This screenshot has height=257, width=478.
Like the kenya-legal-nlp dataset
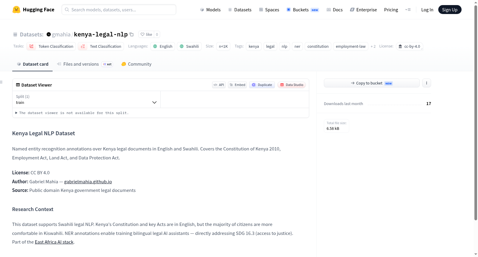click(x=146, y=34)
